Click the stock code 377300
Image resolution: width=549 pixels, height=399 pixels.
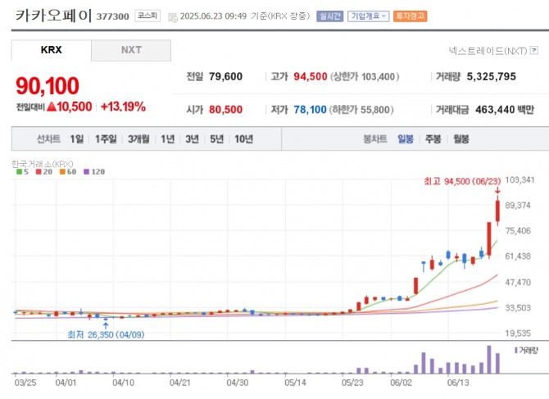point(113,16)
